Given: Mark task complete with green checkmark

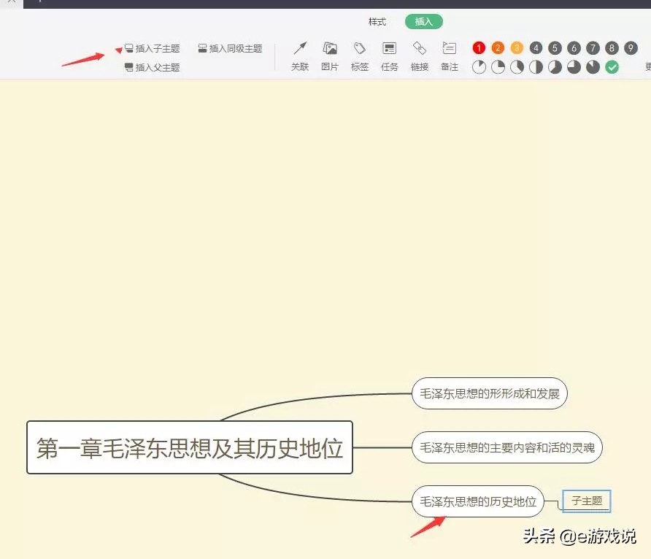Looking at the screenshot, I should coord(612,67).
